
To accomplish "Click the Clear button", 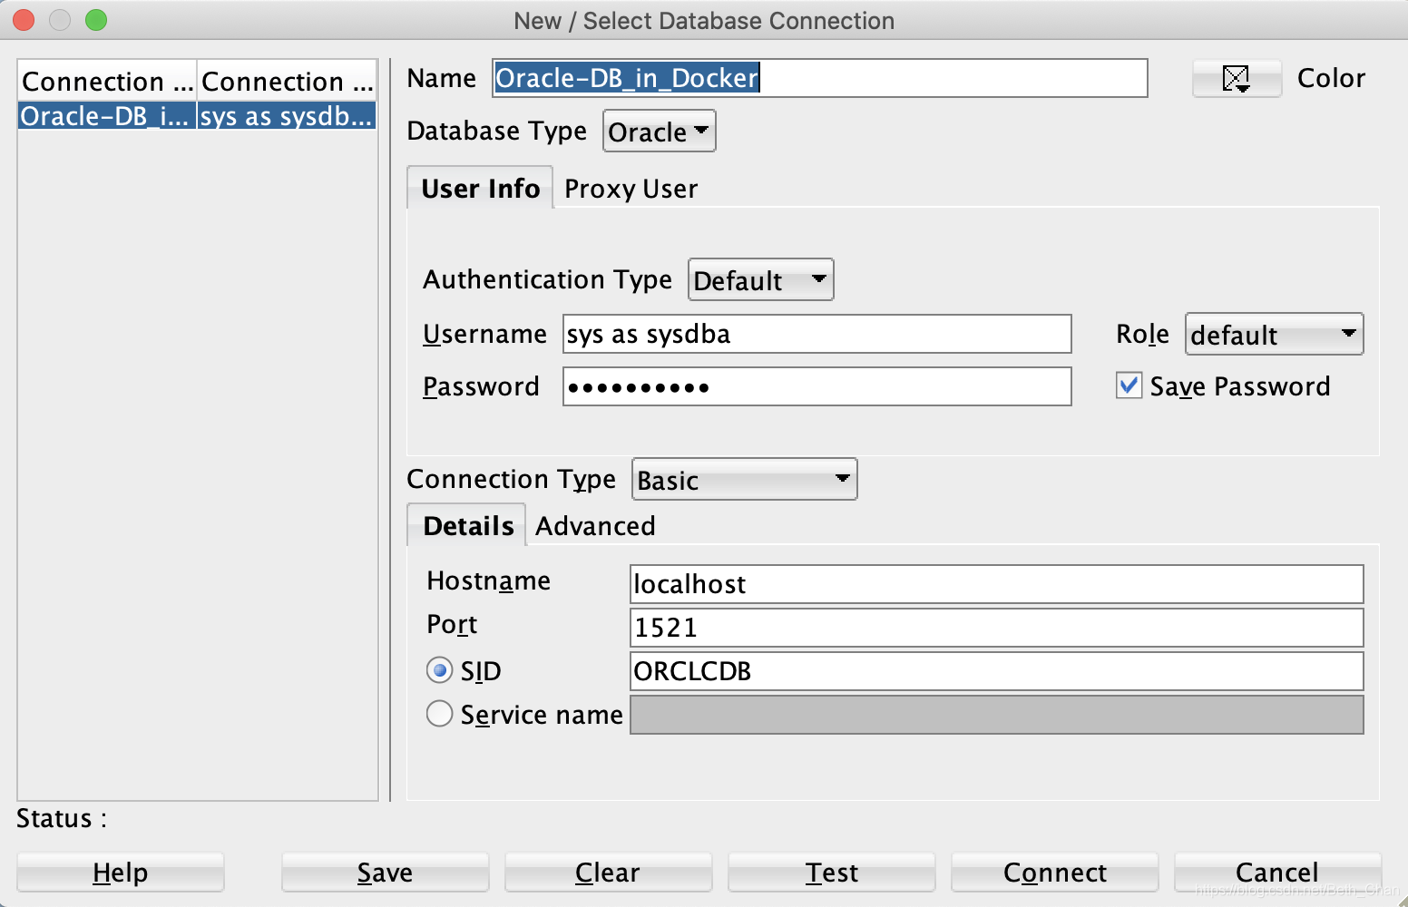I will point(609,873).
